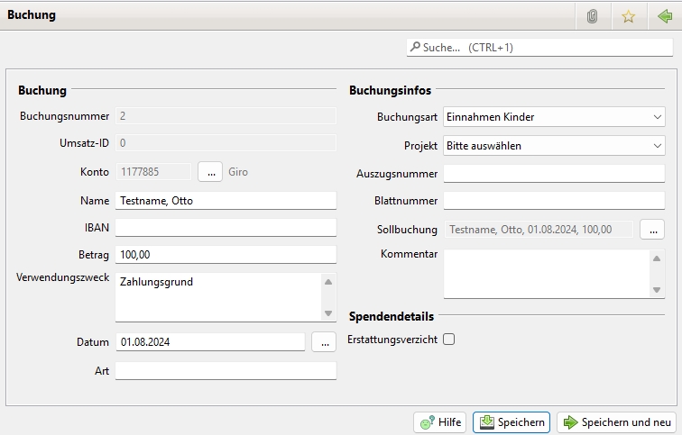
Task: Click the green back arrow icon
Action: [x=664, y=16]
